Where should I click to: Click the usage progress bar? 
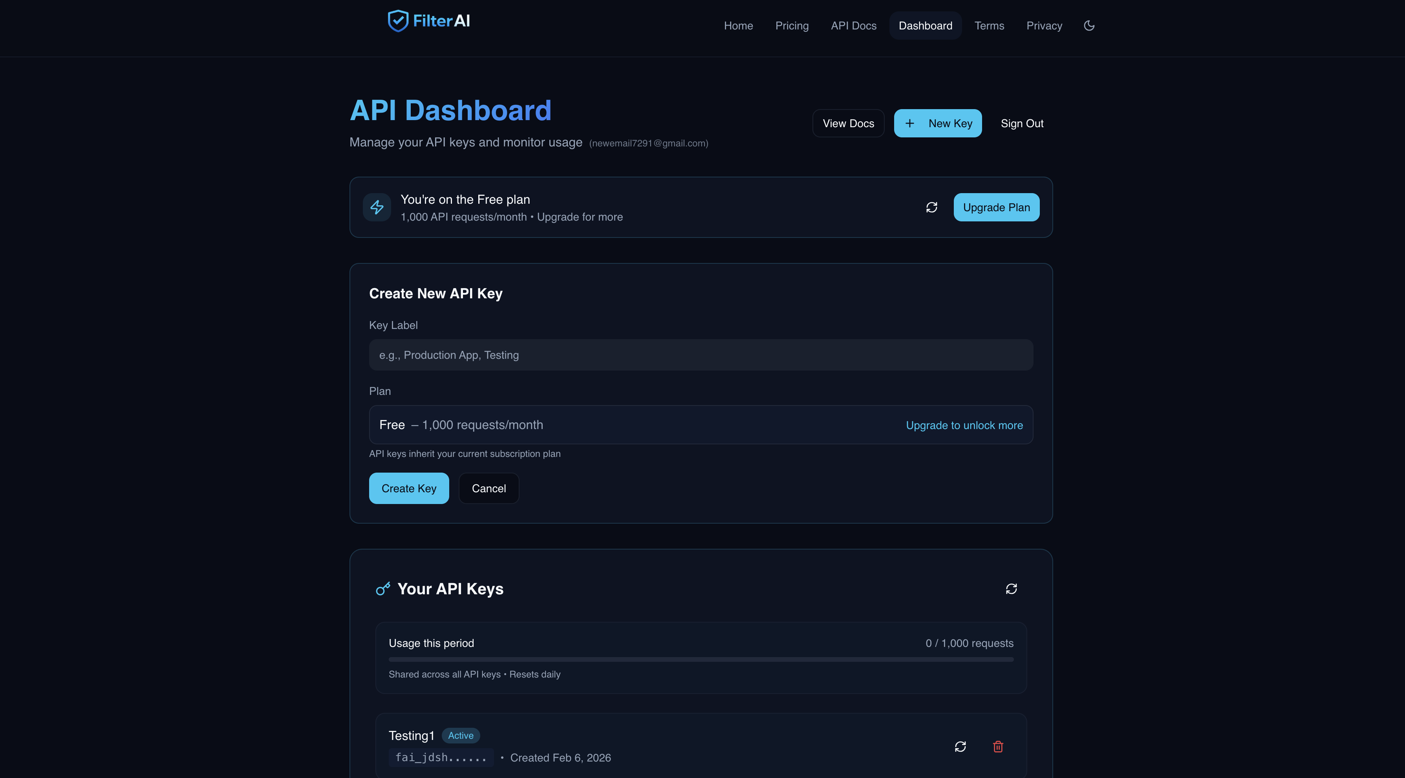point(701,660)
